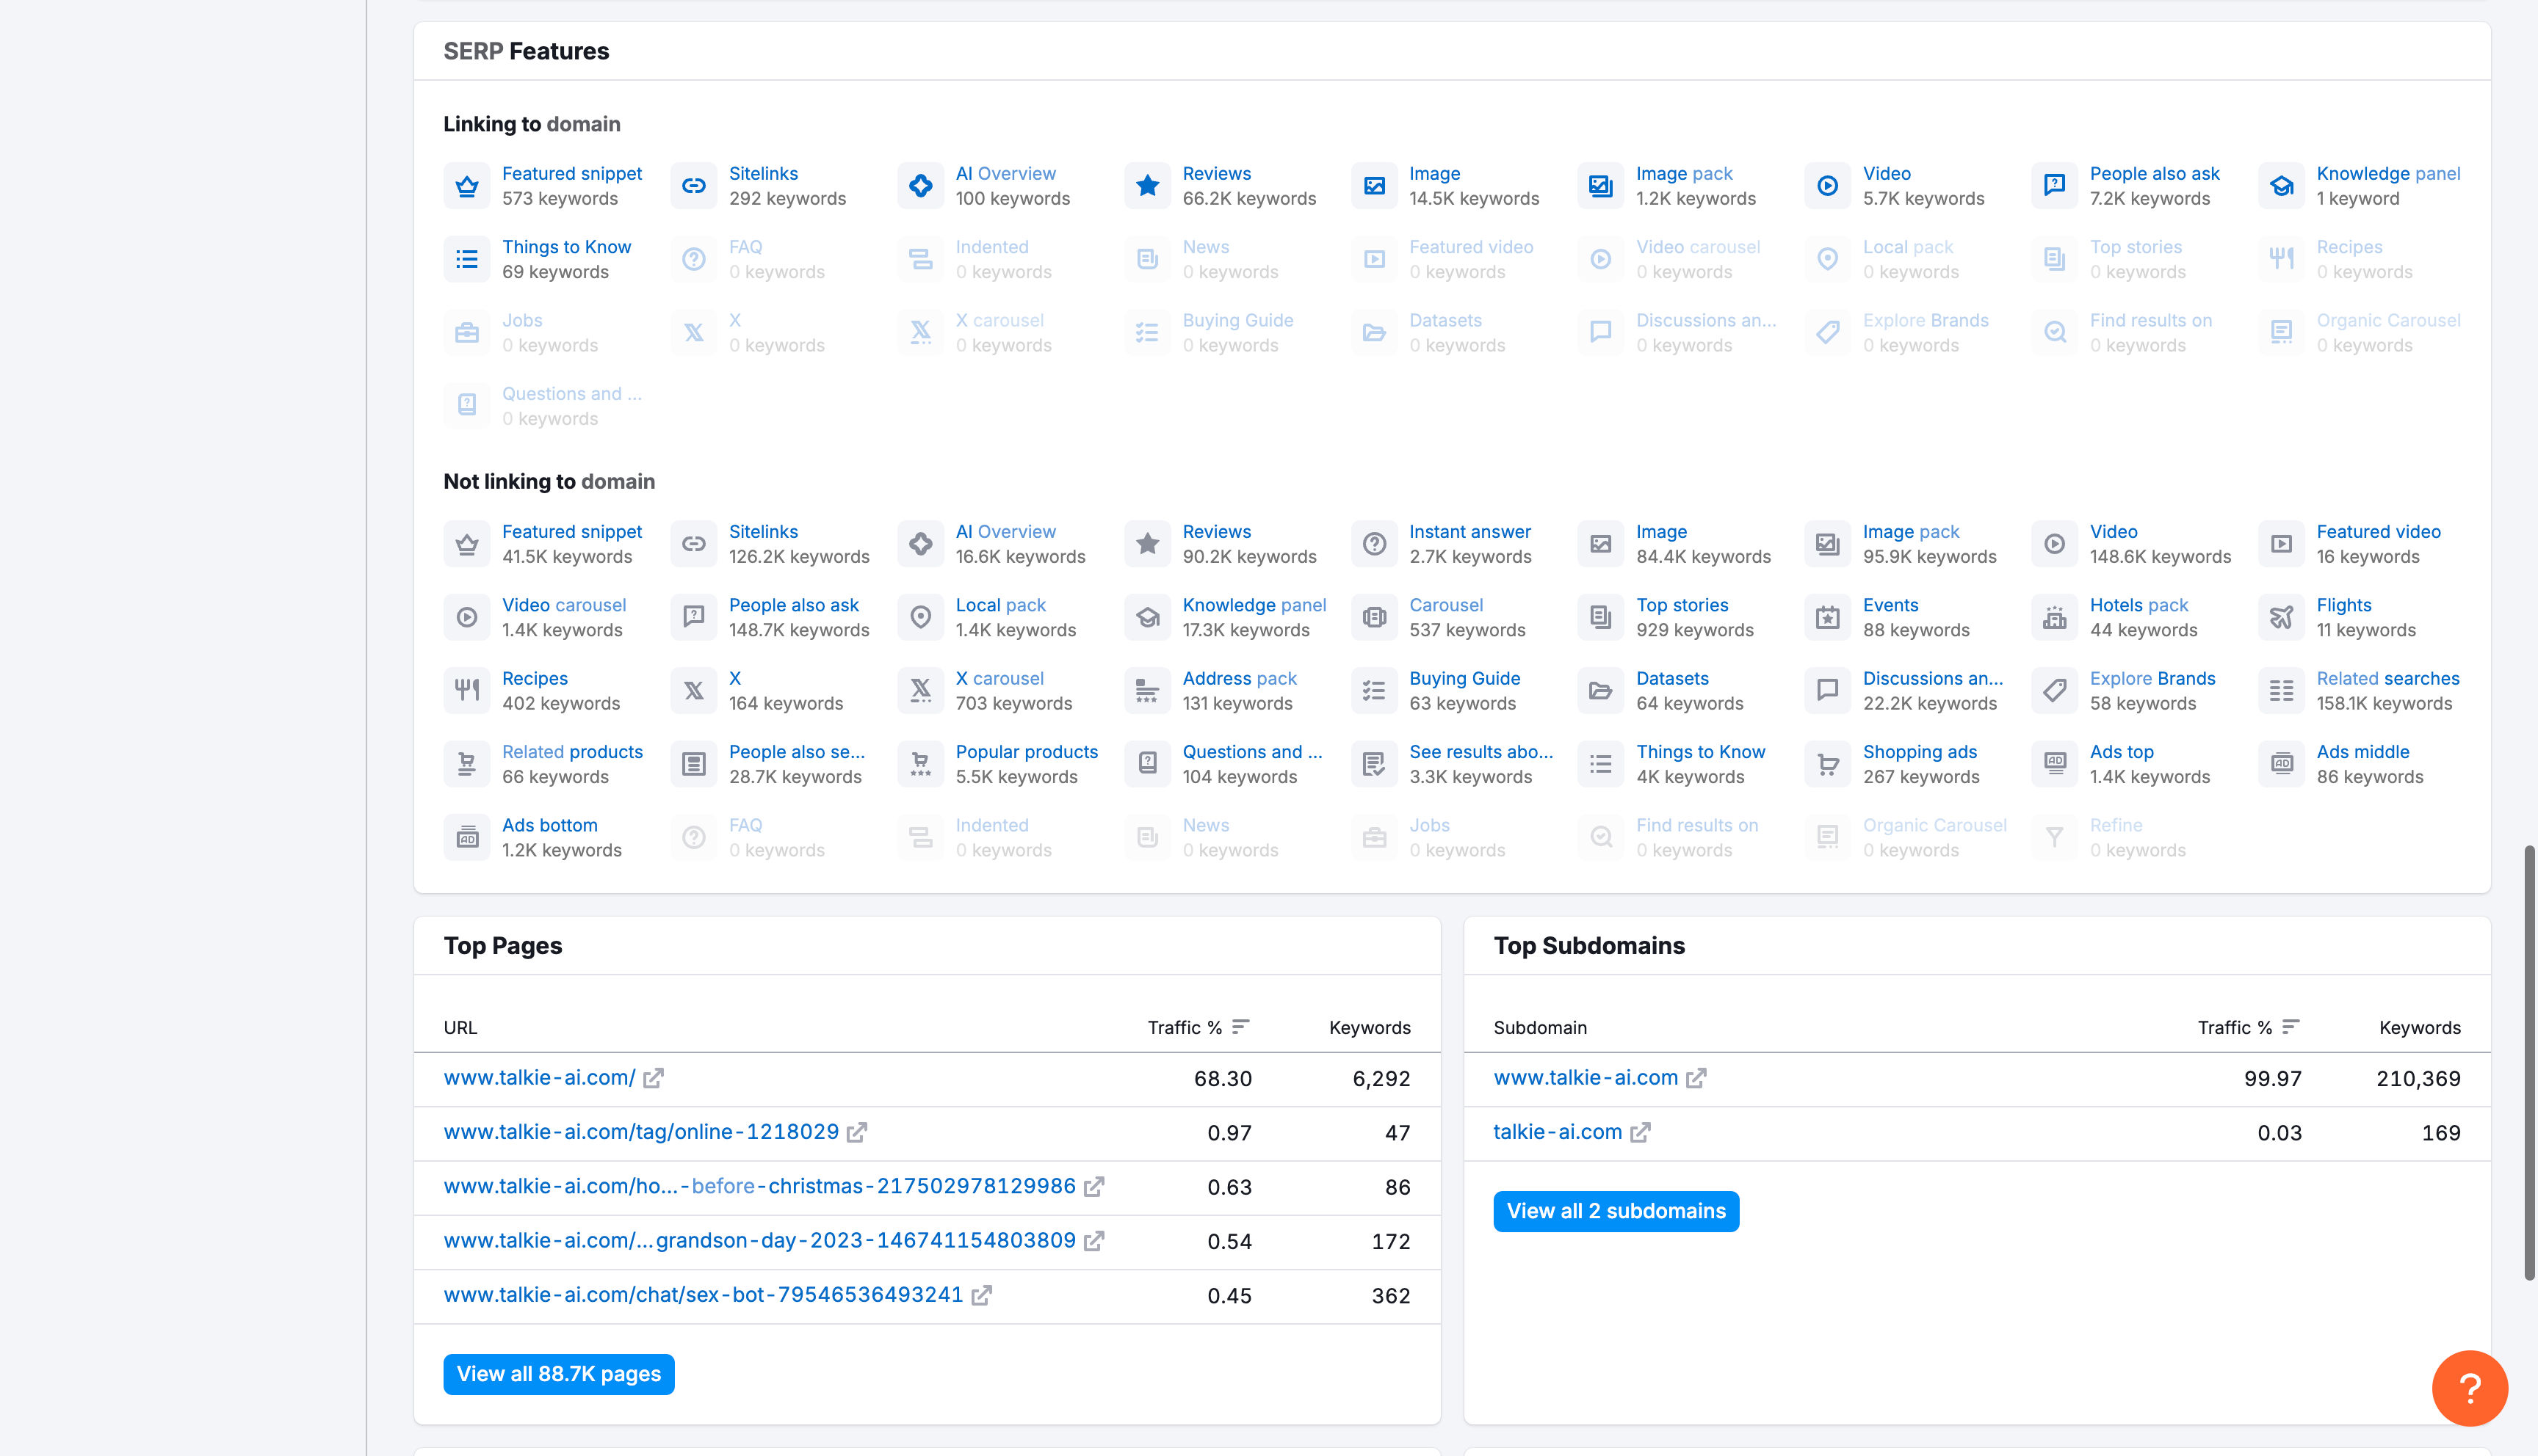This screenshot has height=1456, width=2538.
Task: Click the Keywords column header in Top Pages
Action: [1370, 1027]
